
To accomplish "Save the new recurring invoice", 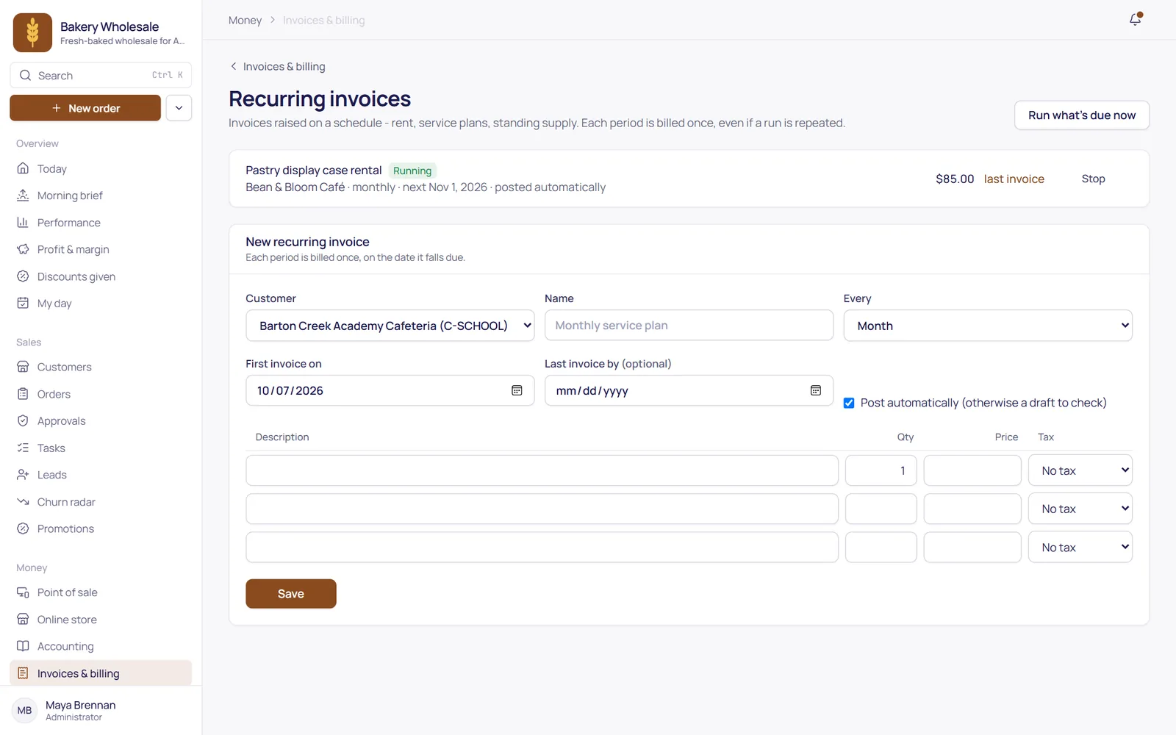I will (290, 594).
